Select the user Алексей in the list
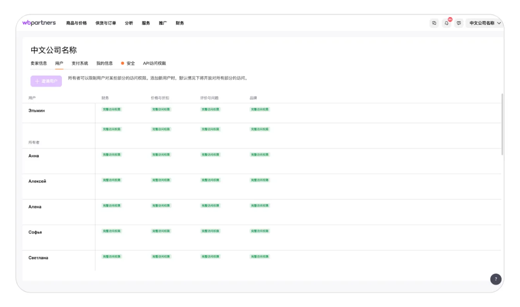The image size is (520, 307). (x=37, y=181)
